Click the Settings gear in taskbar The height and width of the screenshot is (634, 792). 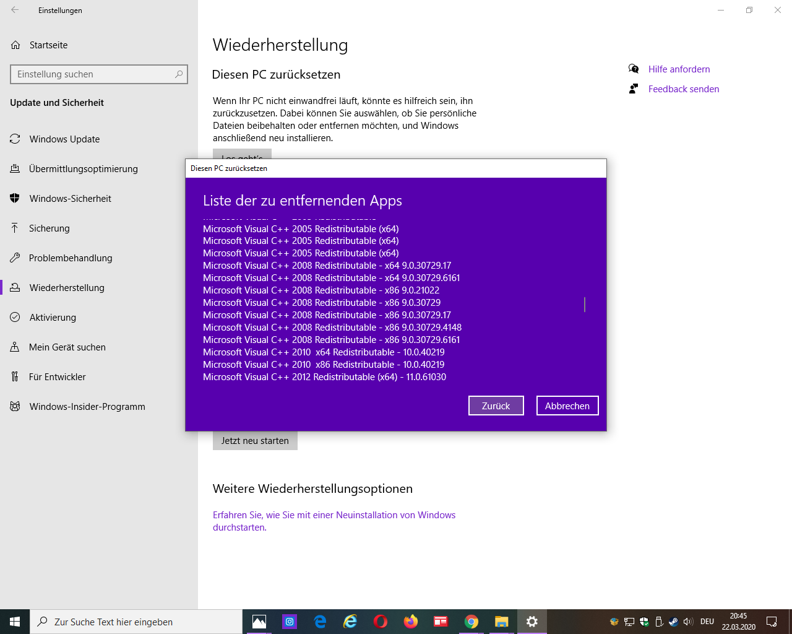[x=532, y=622]
